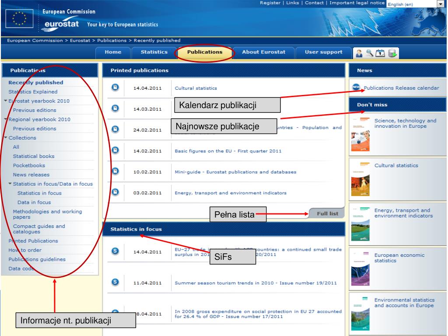The image size is (448, 336).
Task: Open Basic figures on the EU link
Action: point(228,151)
